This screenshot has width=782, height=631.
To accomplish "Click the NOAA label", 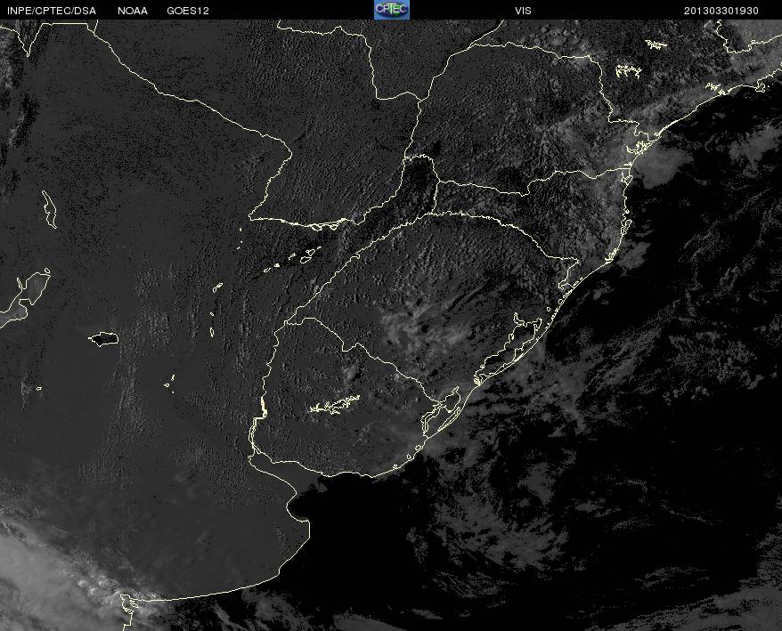I will (x=133, y=11).
